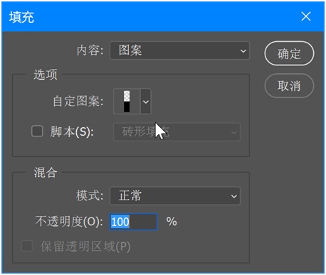326x275 pixels.
Task: Expand the 自定图案 pattern picker arrow
Action: 146,102
